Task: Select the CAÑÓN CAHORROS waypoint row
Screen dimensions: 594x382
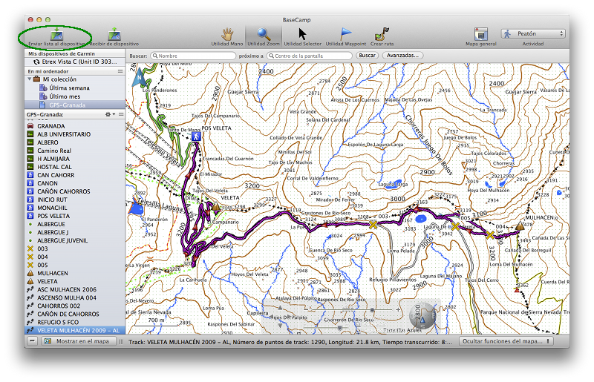Action: click(75, 191)
